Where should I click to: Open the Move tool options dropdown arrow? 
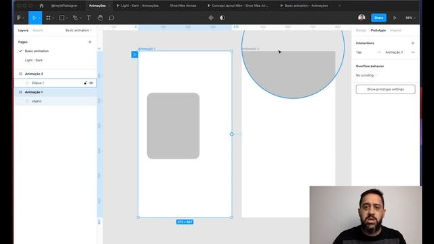[x=39, y=18]
